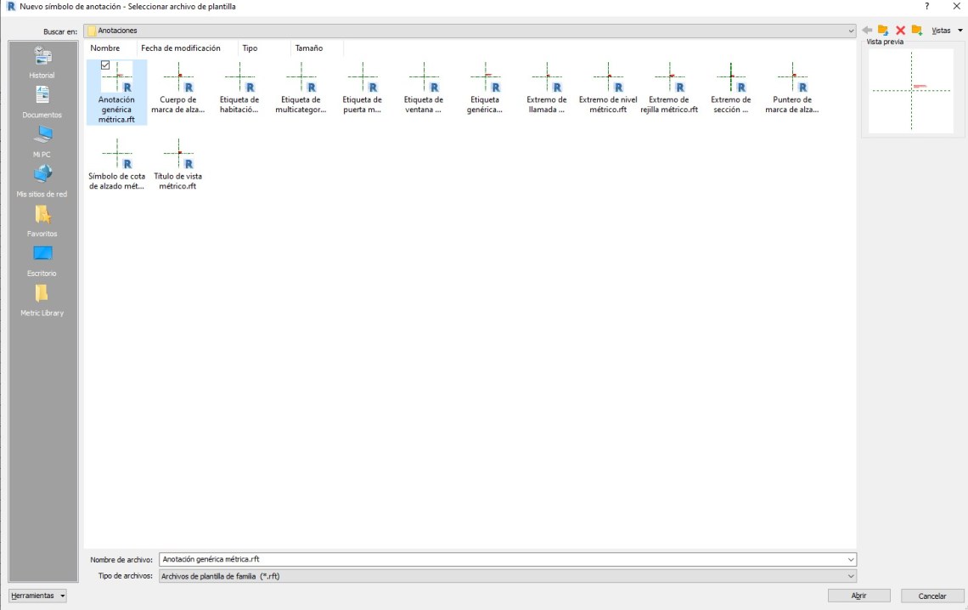Open the Herramientas menu button
Image resolution: width=968 pixels, height=610 pixels.
click(x=37, y=596)
